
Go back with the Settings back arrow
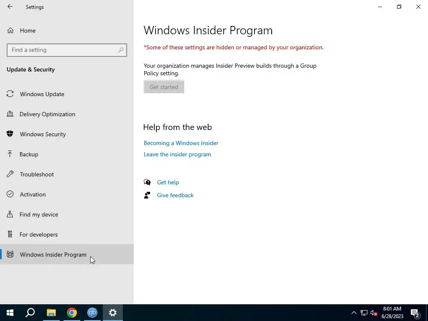[x=10, y=7]
